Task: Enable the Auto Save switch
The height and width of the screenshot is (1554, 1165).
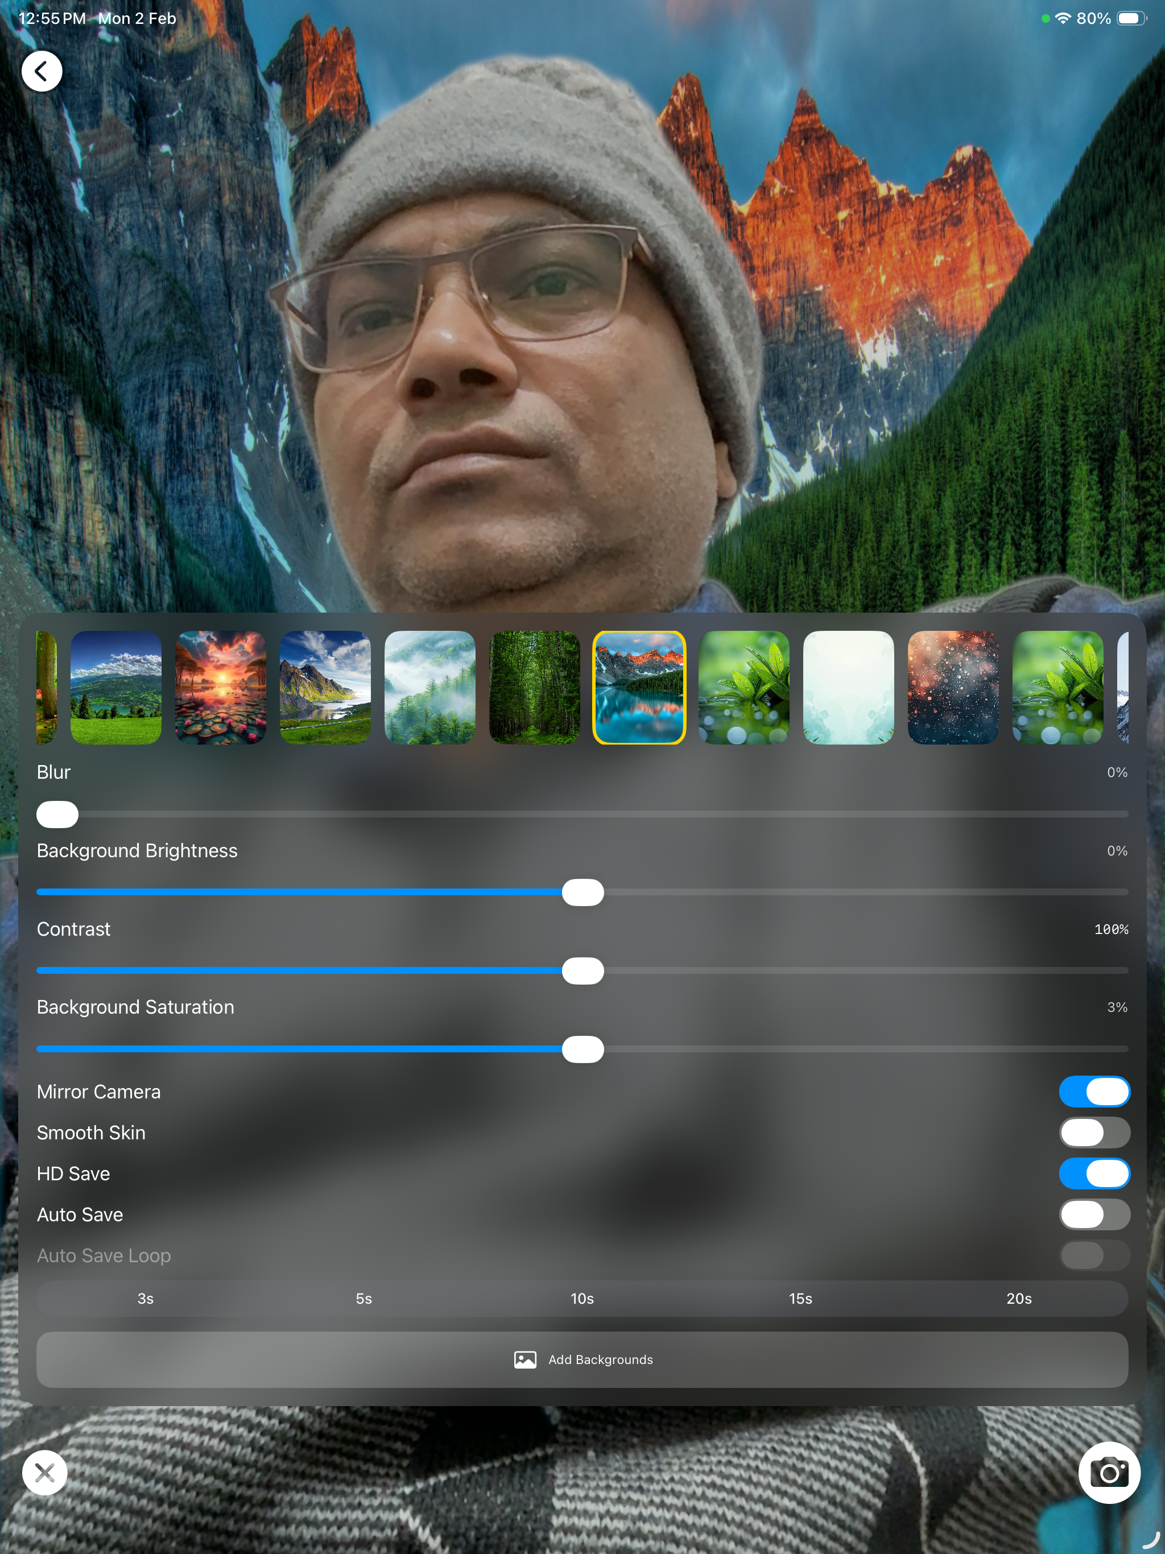Action: [x=1094, y=1214]
